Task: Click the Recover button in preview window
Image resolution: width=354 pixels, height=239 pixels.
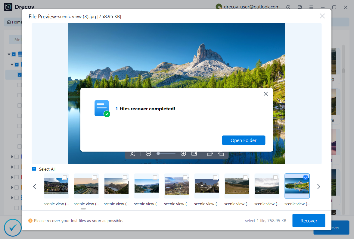Action: point(309,221)
